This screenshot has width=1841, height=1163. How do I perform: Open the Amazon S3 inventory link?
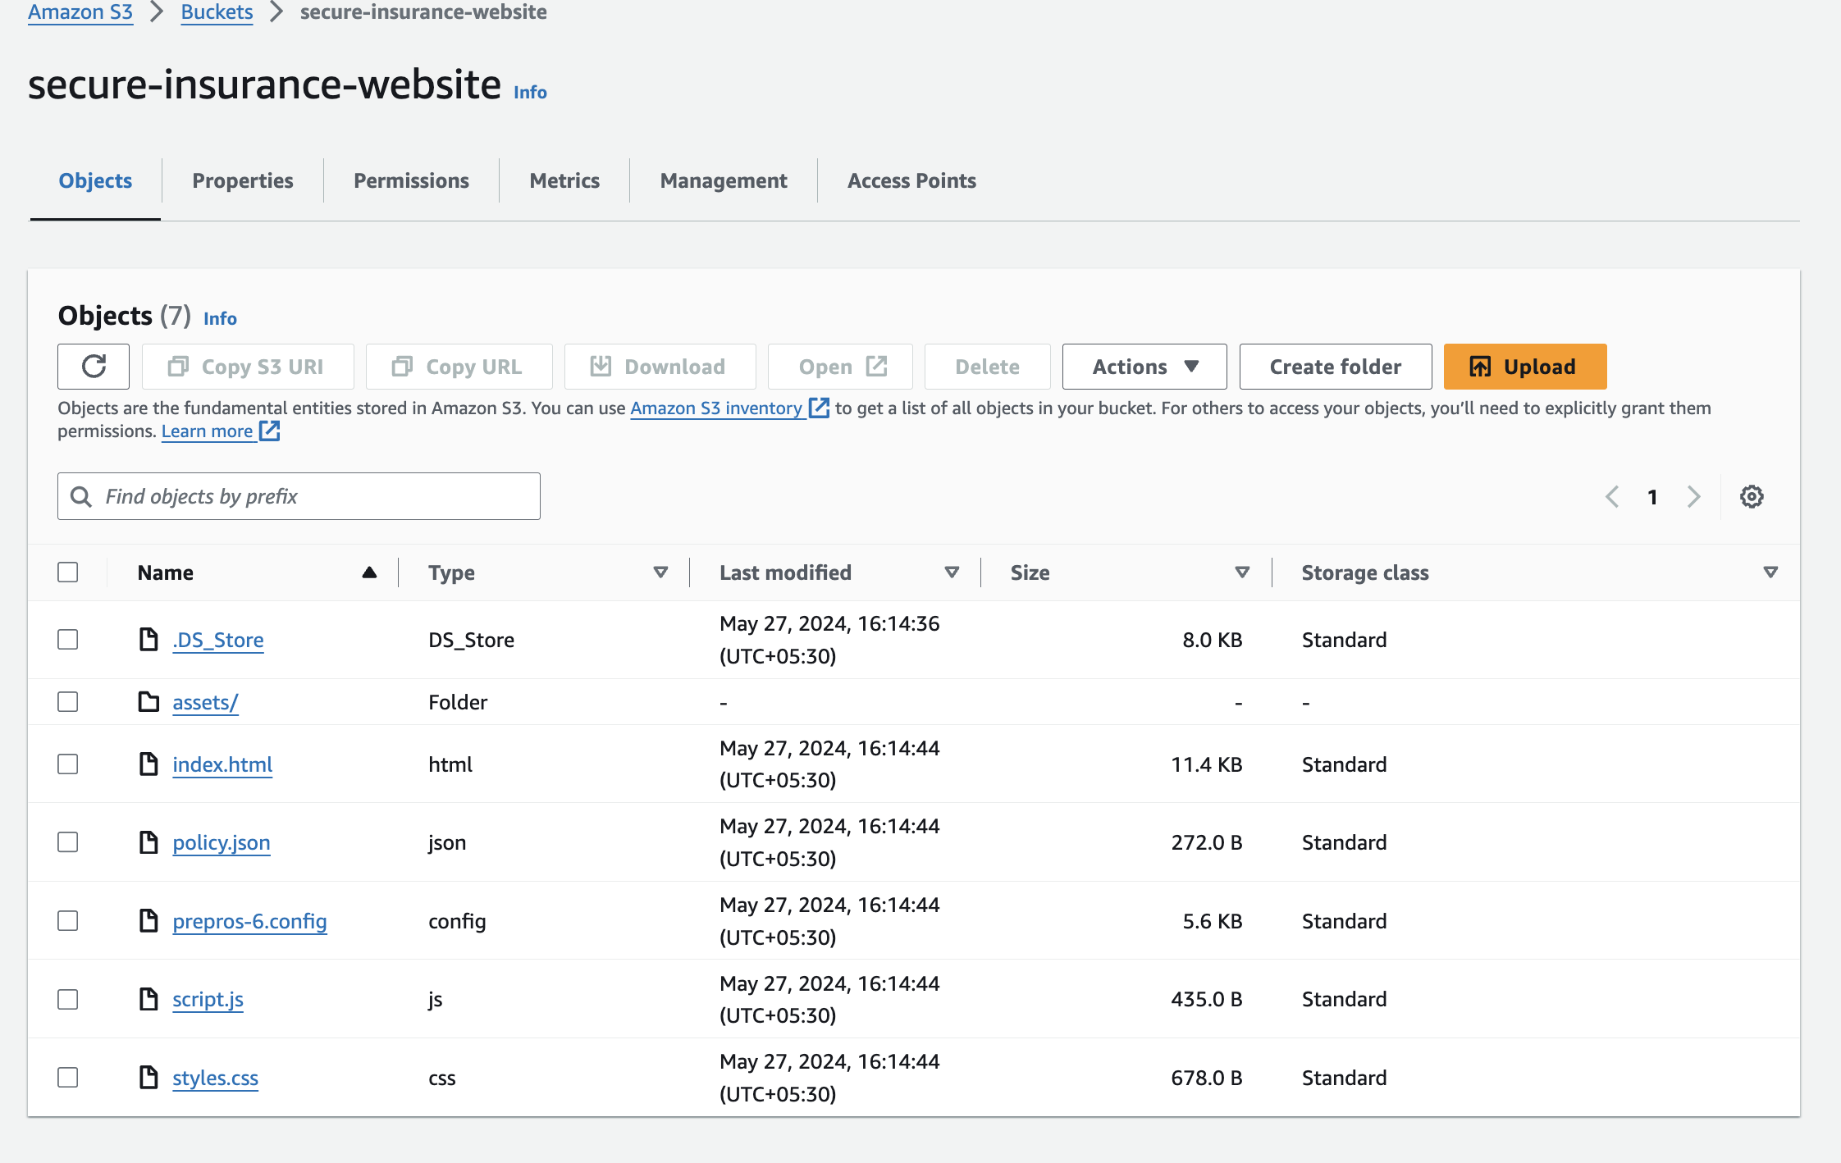(716, 408)
